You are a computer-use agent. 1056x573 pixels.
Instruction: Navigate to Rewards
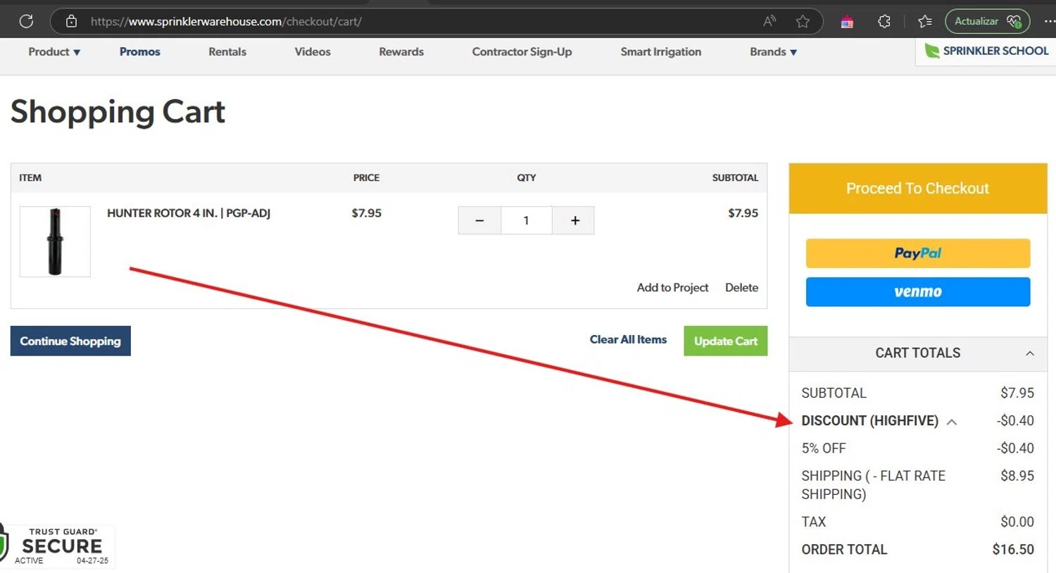[x=401, y=52]
